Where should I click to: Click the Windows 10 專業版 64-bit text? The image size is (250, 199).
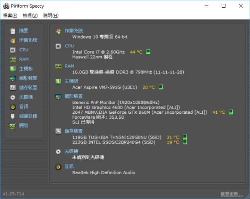pos(100,37)
